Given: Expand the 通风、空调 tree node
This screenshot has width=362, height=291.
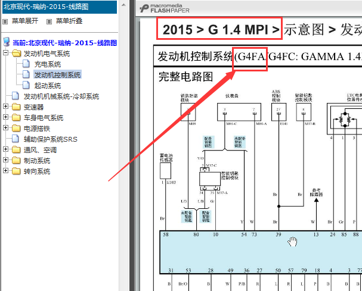Looking at the screenshot, I should pyautogui.click(x=6, y=149).
